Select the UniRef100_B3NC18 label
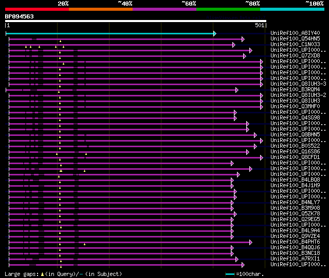 click(295, 253)
